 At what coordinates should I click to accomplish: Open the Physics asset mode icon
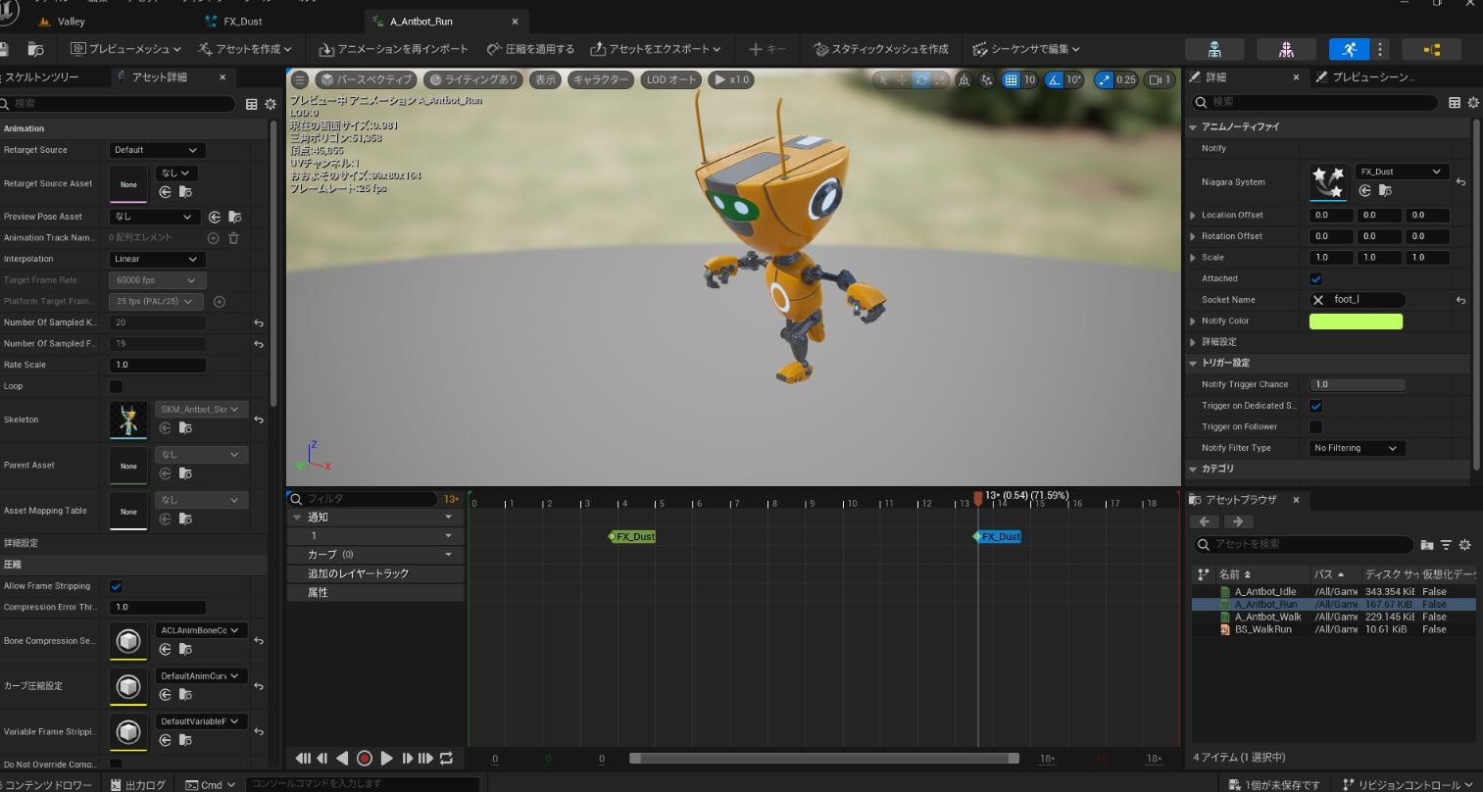click(x=1432, y=49)
